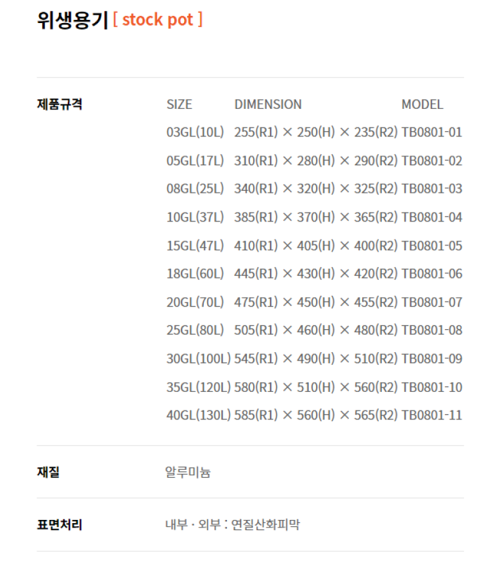Viewport: 500px width, 566px height.
Task: Select model TB0801-07
Action: pyautogui.click(x=431, y=302)
